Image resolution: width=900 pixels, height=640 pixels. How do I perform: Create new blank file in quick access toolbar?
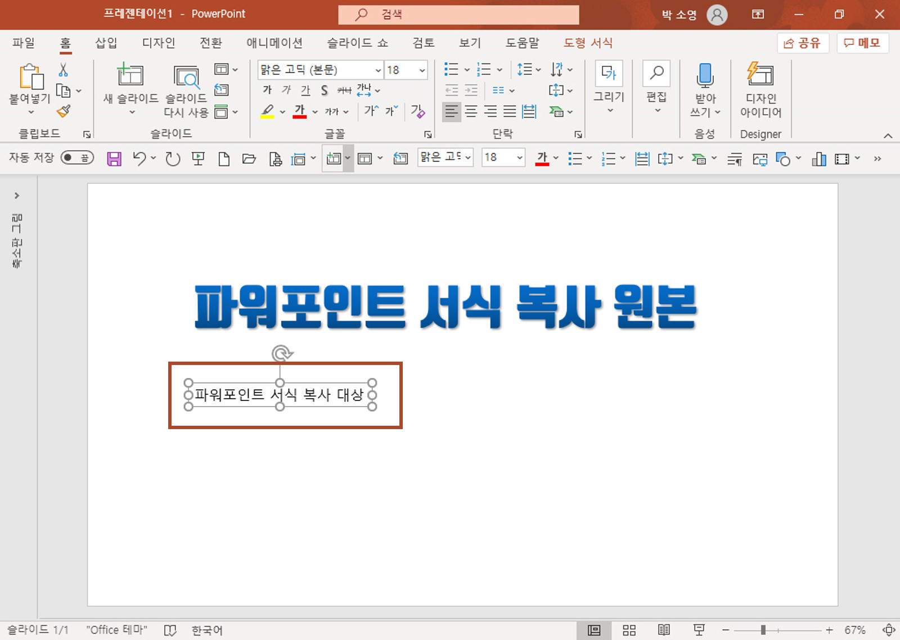pos(224,159)
